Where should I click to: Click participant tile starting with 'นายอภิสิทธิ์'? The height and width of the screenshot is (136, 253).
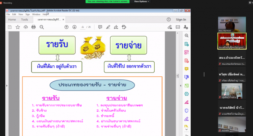click(x=232, y=108)
